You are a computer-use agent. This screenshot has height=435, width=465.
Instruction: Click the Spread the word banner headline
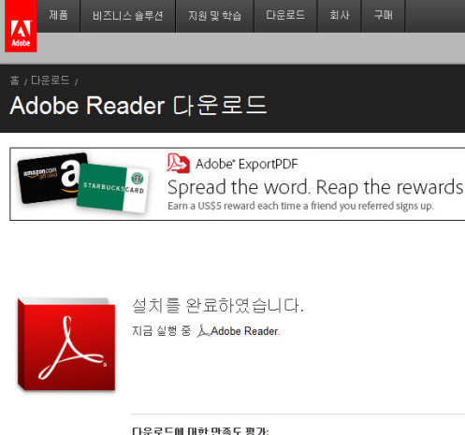point(315,187)
